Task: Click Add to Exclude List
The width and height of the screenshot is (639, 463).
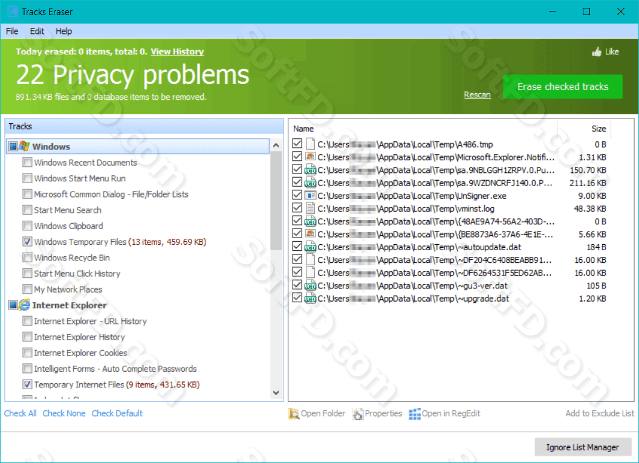Action: point(600,413)
